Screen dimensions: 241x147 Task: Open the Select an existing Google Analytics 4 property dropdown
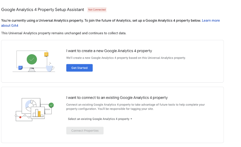tap(100, 119)
